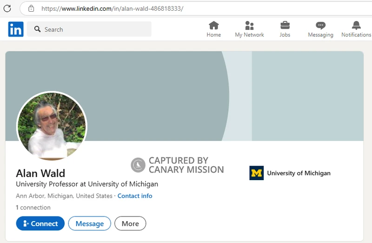The width and height of the screenshot is (372, 243).
Task: Go to My Network icon
Action: pyautogui.click(x=249, y=25)
